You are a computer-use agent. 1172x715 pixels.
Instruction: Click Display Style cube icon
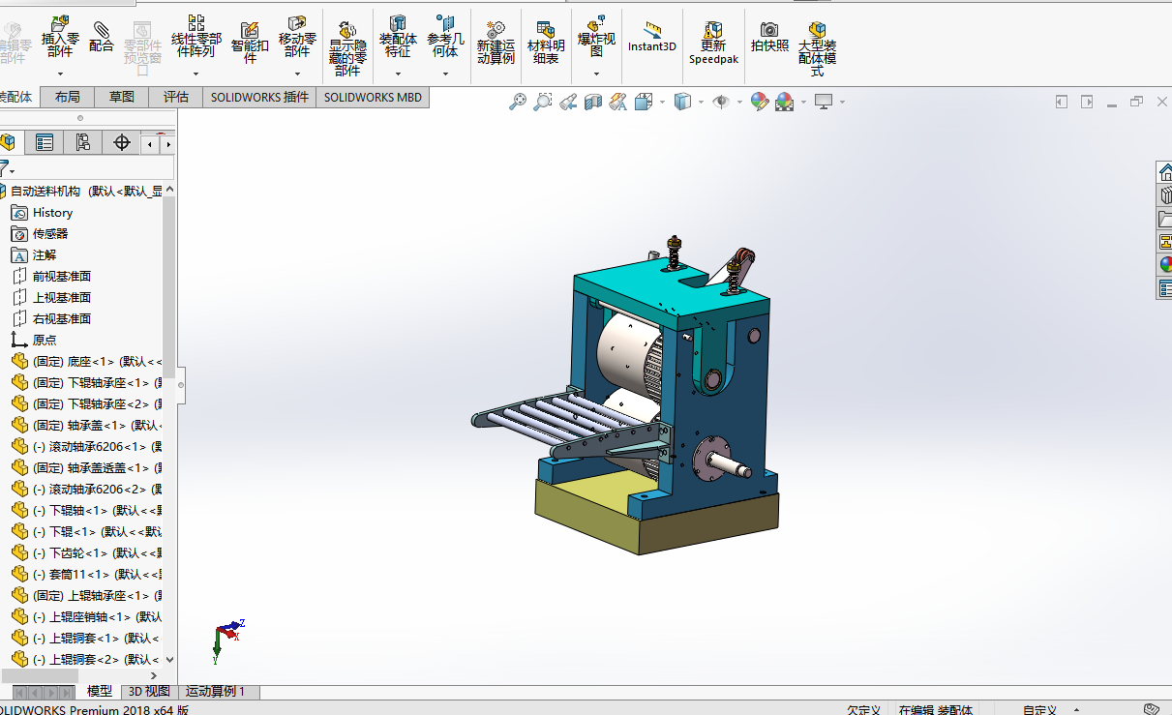click(682, 101)
